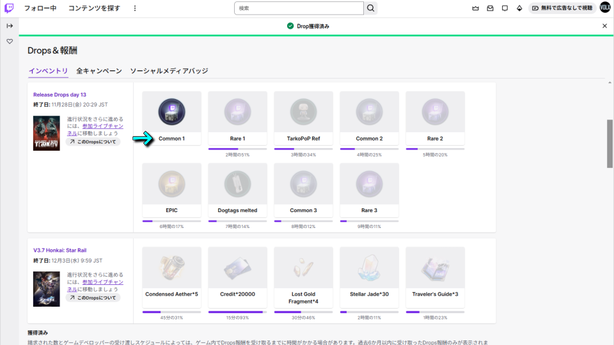Open the user profile avatar
Viewport: 614px width, 345px height.
606,8
